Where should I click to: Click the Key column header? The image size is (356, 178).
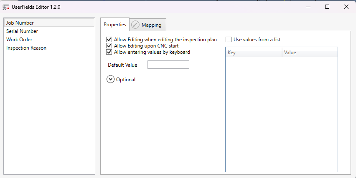pos(253,53)
